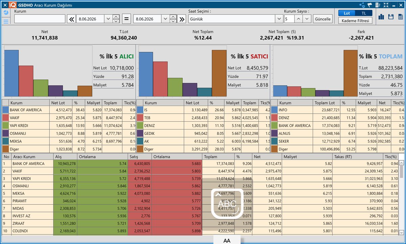The width and height of the screenshot is (406, 244).
Task: Click the Alış value 10,943,278
Action: (67, 164)
